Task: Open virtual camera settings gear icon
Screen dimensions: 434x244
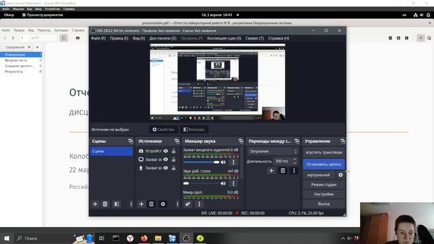Action: [x=340, y=175]
